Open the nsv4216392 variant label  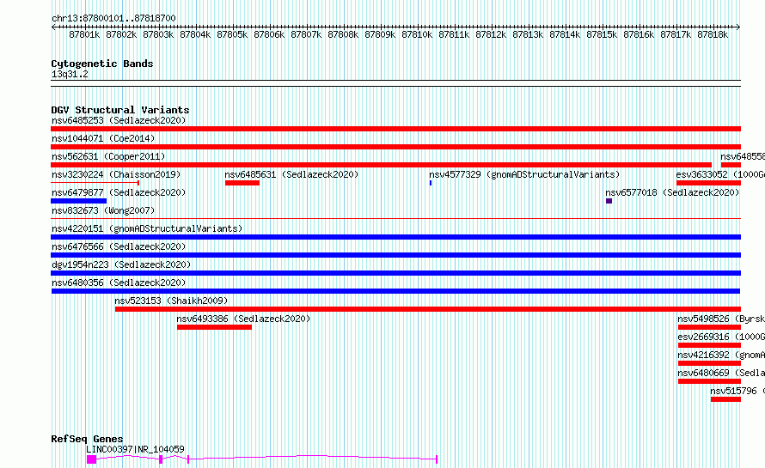pos(721,355)
